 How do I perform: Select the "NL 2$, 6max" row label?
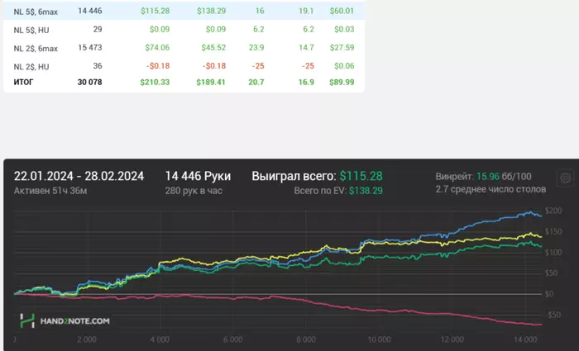(x=36, y=48)
